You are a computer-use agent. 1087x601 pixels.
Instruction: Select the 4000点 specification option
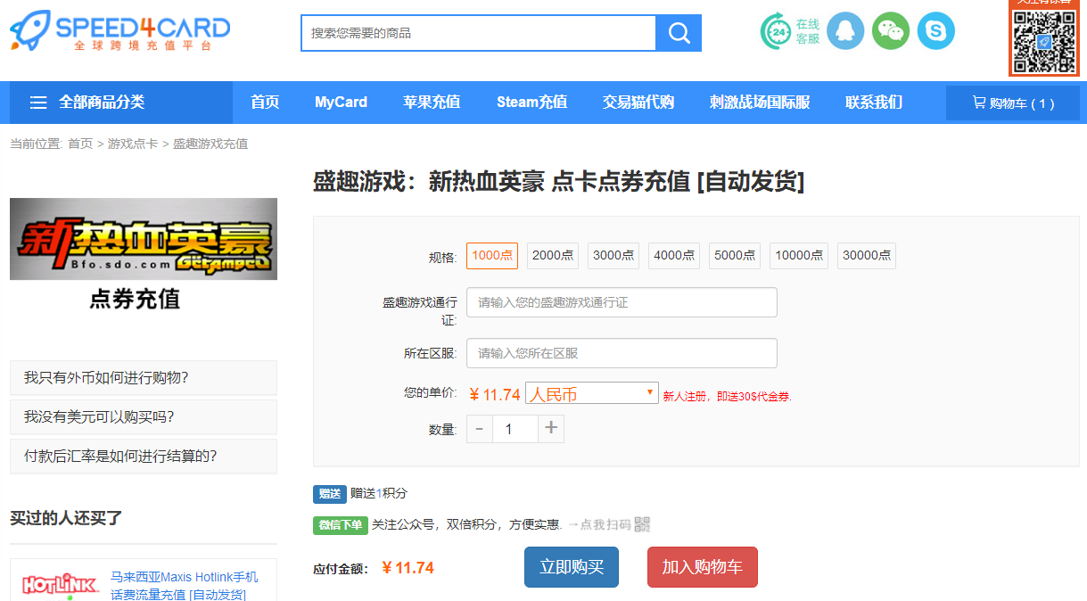point(674,255)
